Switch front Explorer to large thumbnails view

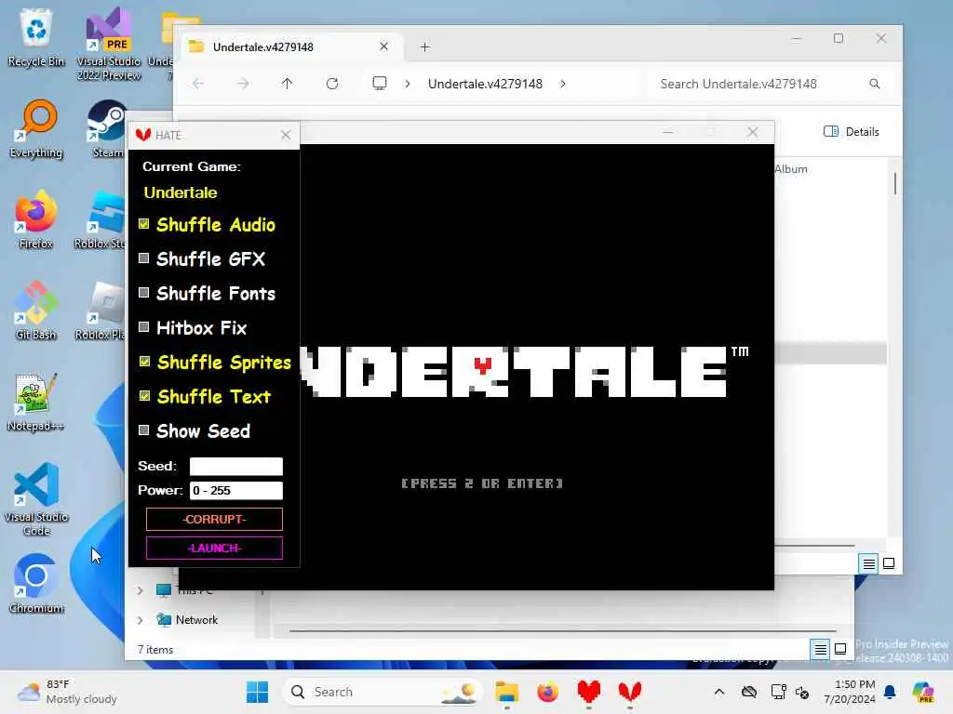click(x=889, y=564)
